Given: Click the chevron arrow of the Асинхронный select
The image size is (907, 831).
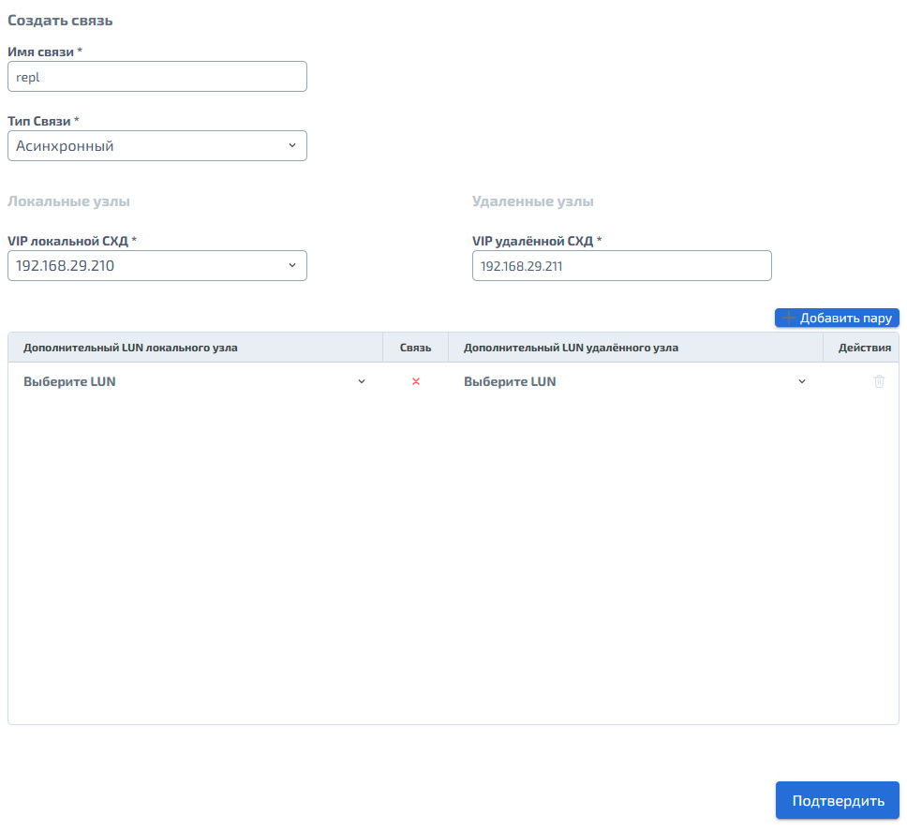Looking at the screenshot, I should (x=292, y=146).
